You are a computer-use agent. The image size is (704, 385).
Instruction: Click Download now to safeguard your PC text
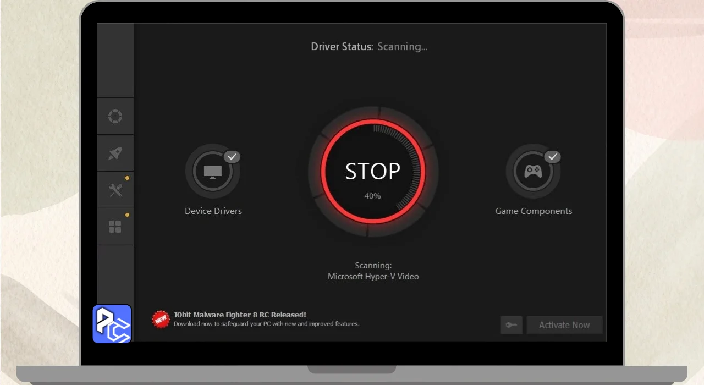[267, 324]
